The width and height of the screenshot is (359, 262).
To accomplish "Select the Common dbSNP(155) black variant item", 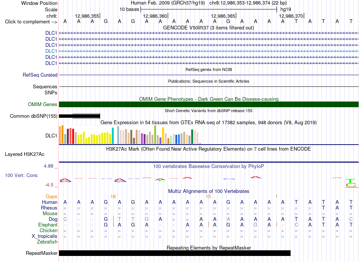I will click(79, 116).
